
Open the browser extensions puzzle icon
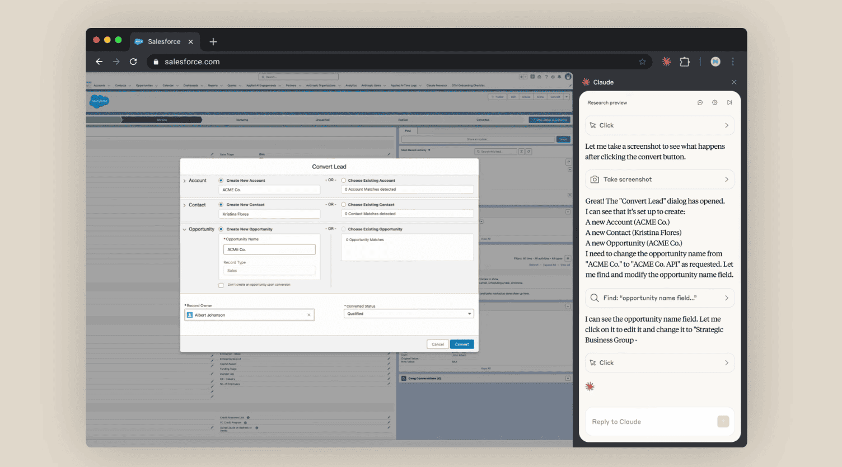click(x=685, y=62)
